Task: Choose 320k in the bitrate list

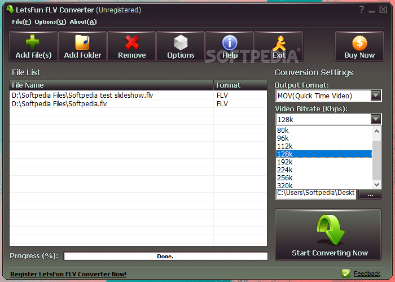Action: click(324, 185)
